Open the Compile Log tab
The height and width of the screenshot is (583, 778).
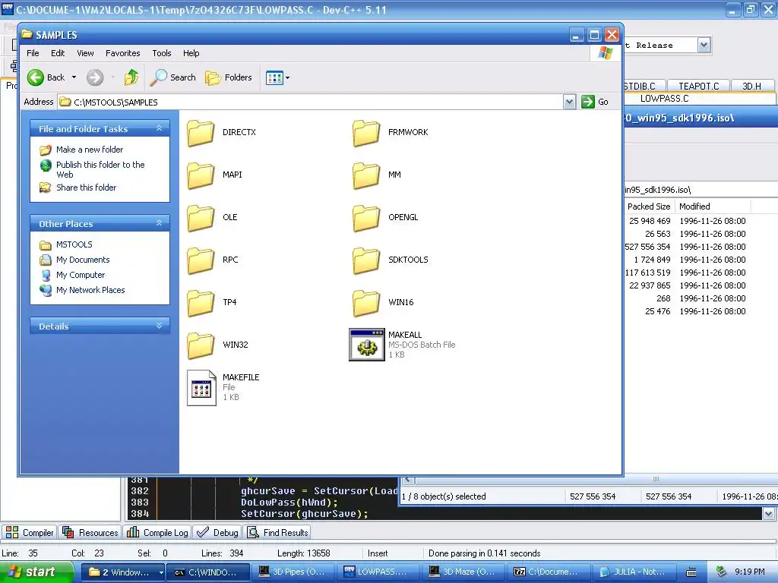pyautogui.click(x=157, y=532)
